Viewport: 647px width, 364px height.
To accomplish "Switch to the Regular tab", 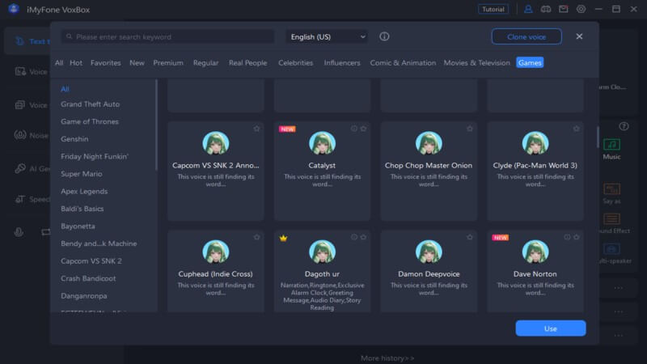I will click(206, 63).
